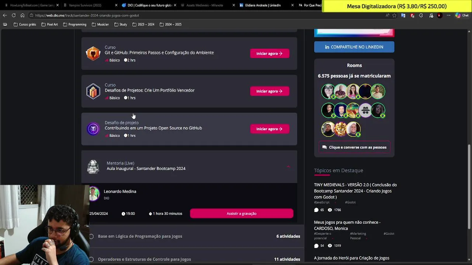Open the Programming bookmark folder

click(74, 24)
